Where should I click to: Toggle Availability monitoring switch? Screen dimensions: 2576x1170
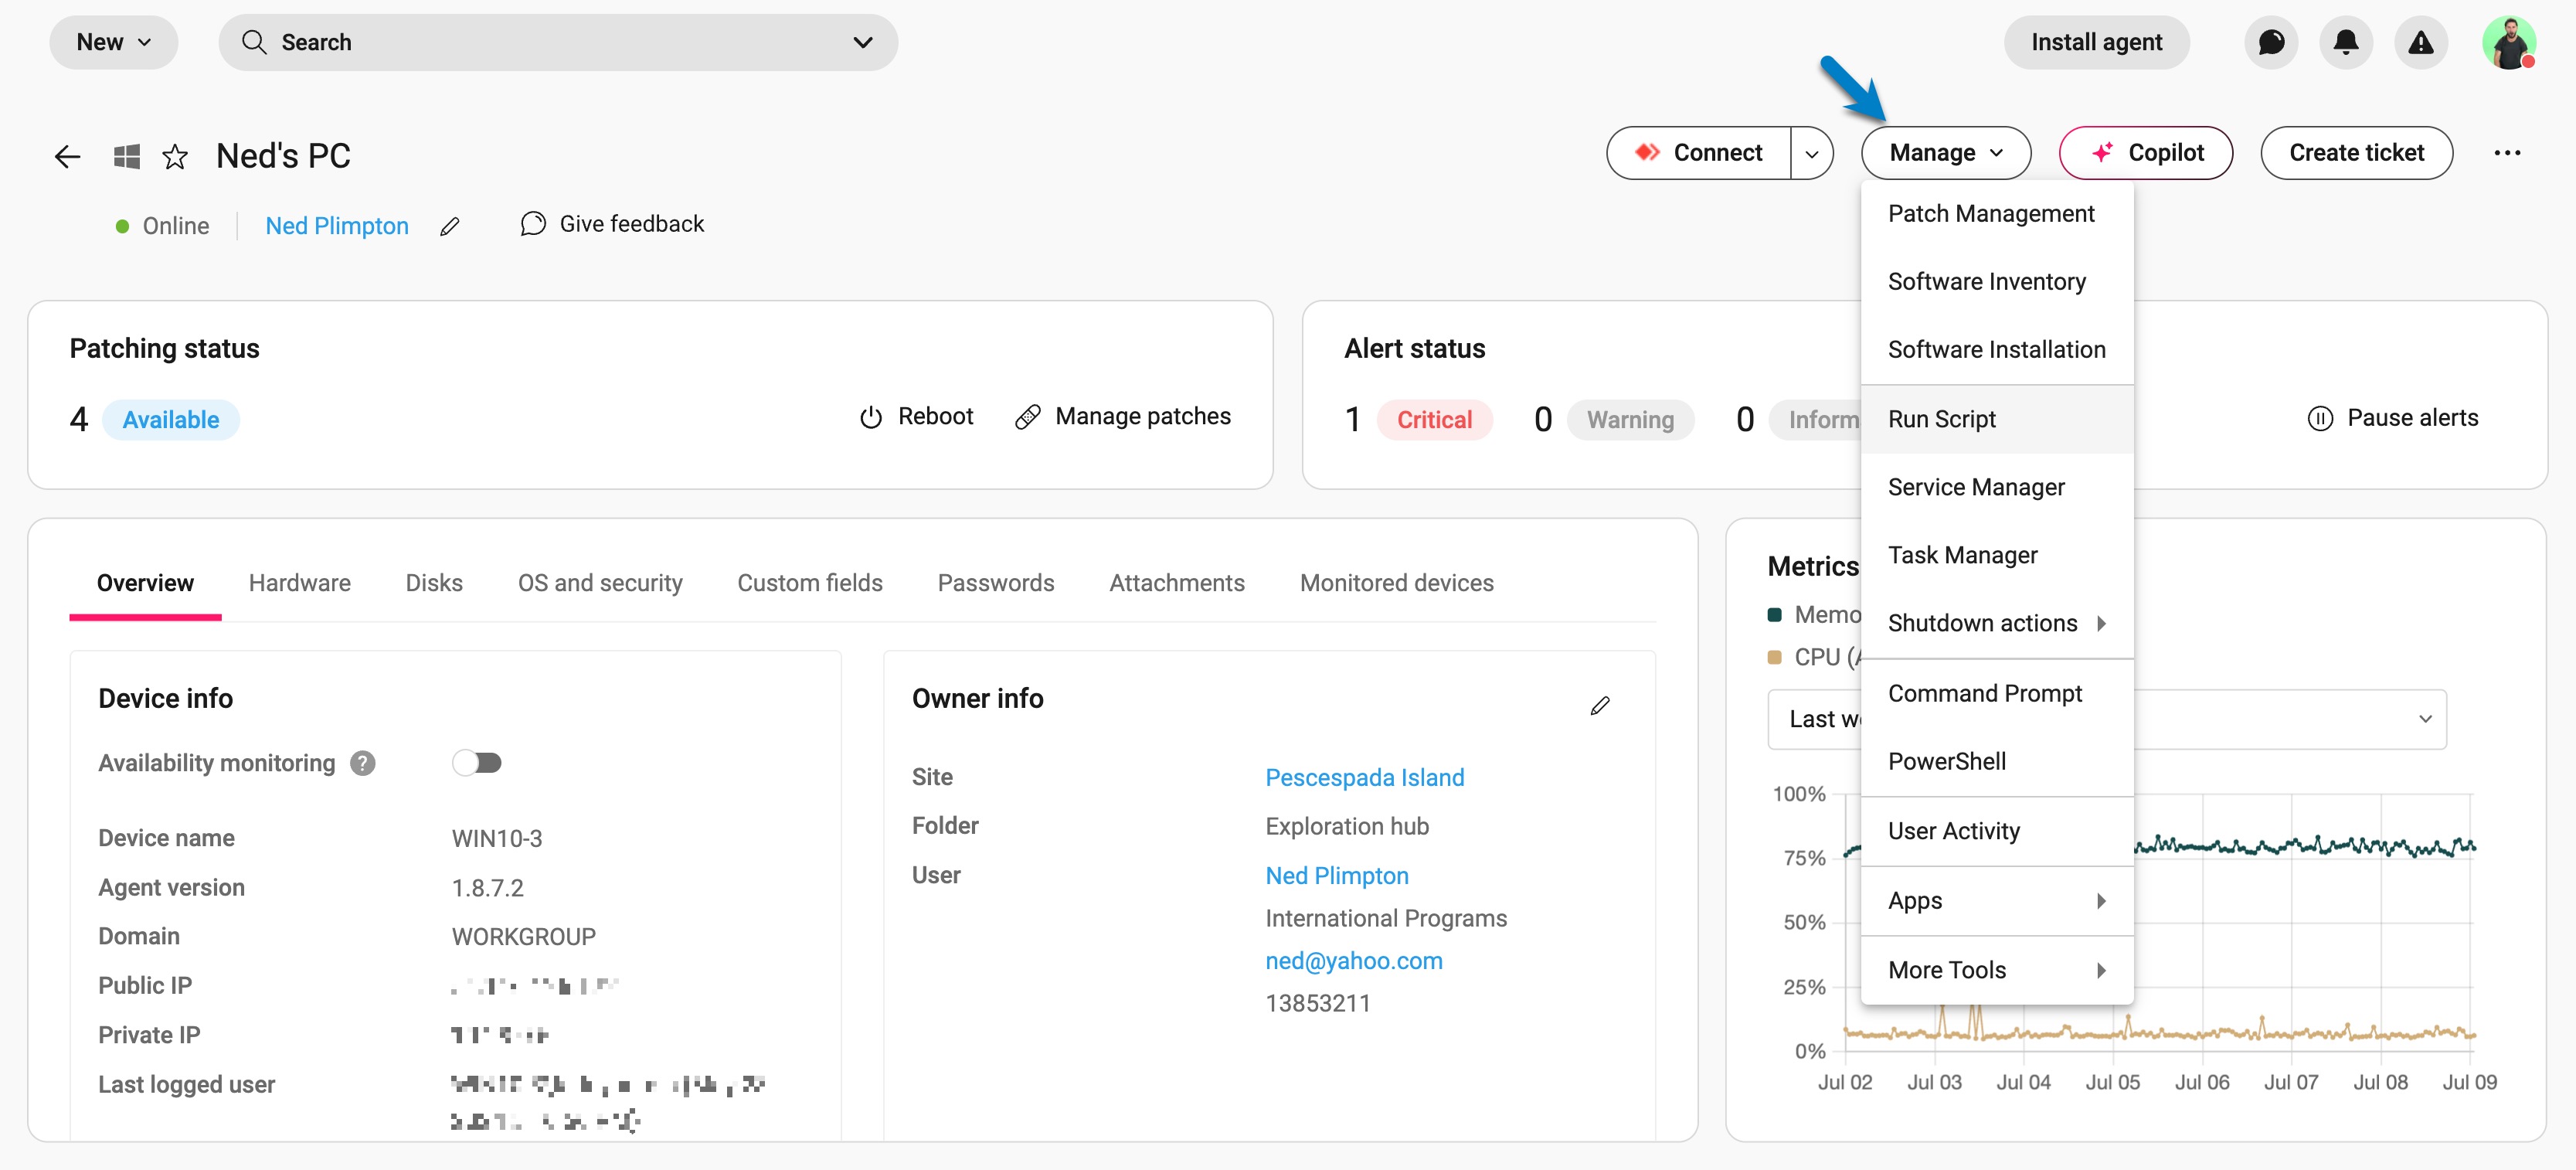(476, 763)
